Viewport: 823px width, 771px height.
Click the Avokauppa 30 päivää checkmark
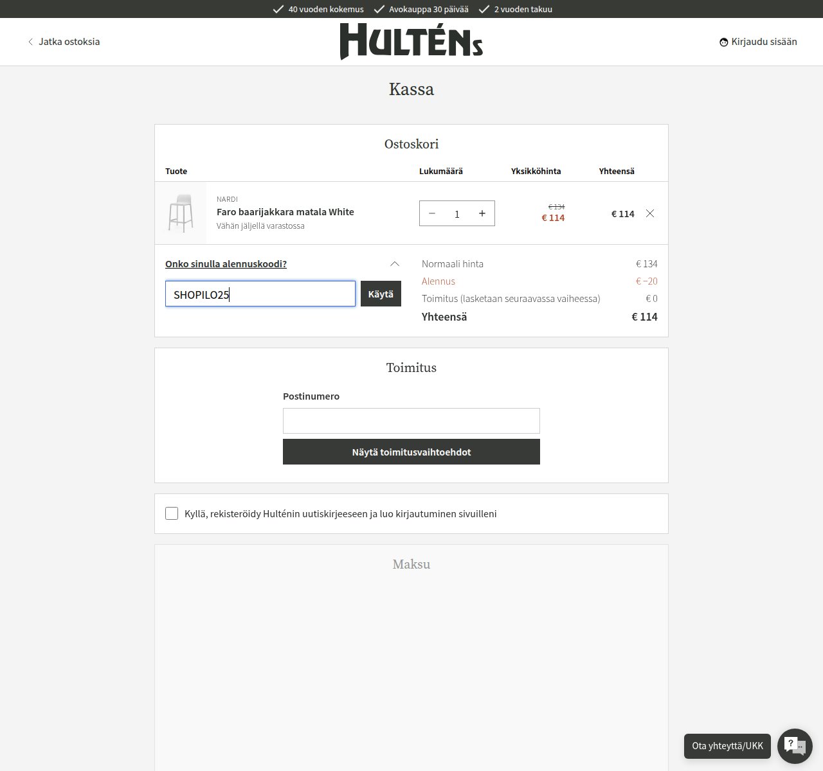coord(379,9)
